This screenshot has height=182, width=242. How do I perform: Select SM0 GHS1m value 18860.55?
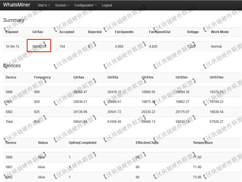click(x=148, y=92)
